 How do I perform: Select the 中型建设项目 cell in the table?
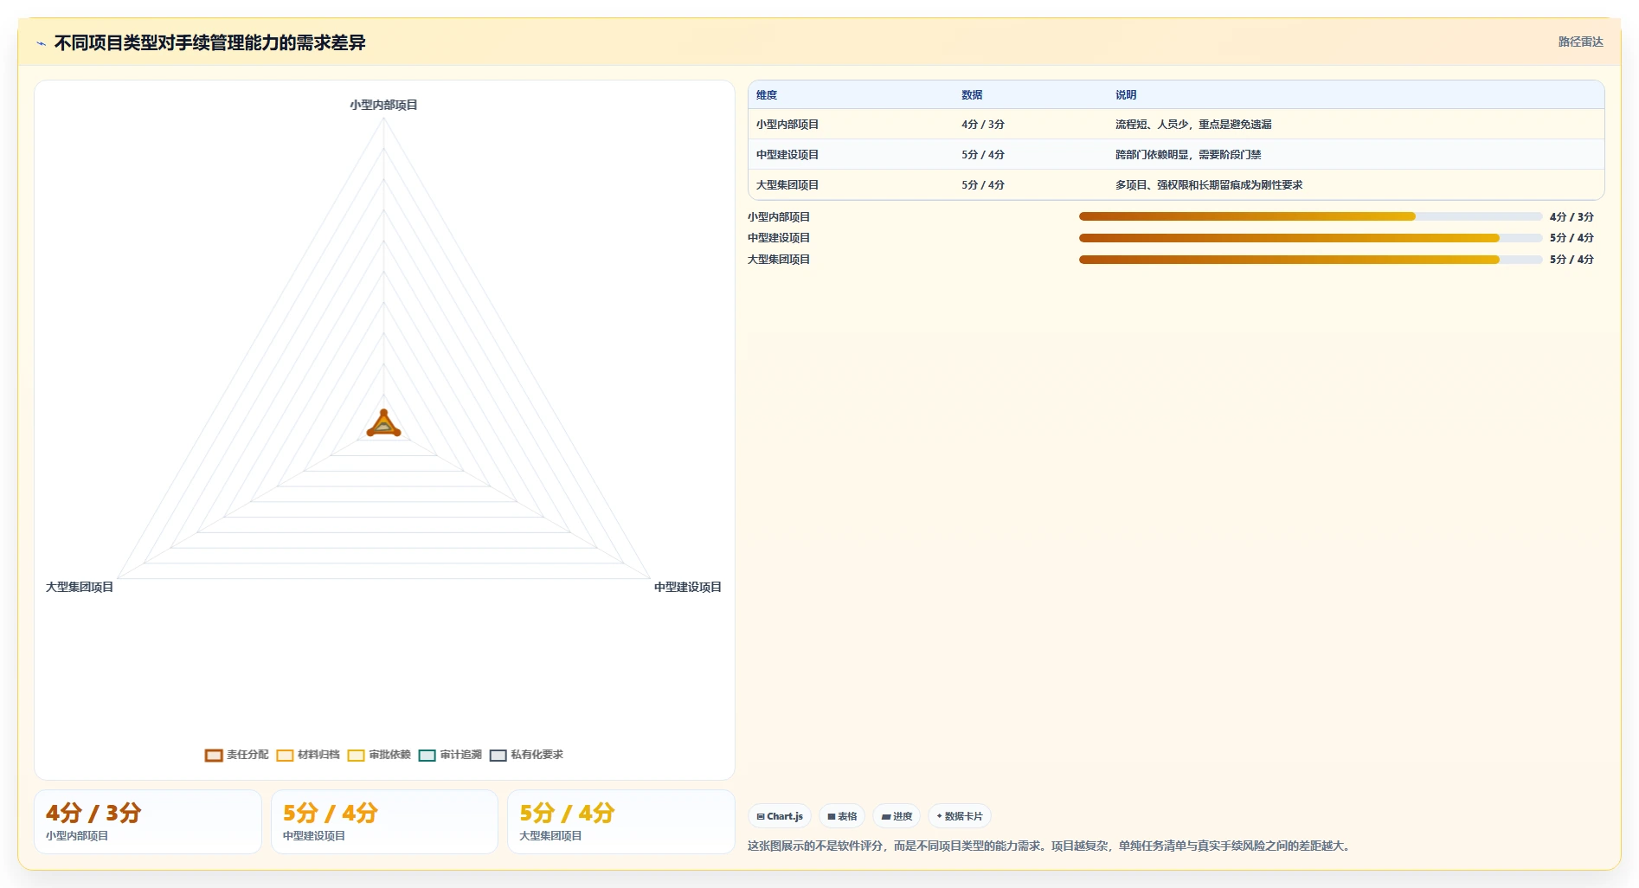click(851, 155)
